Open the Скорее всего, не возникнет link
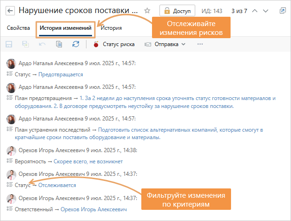Screen dimensions: 291x221 point(88,161)
